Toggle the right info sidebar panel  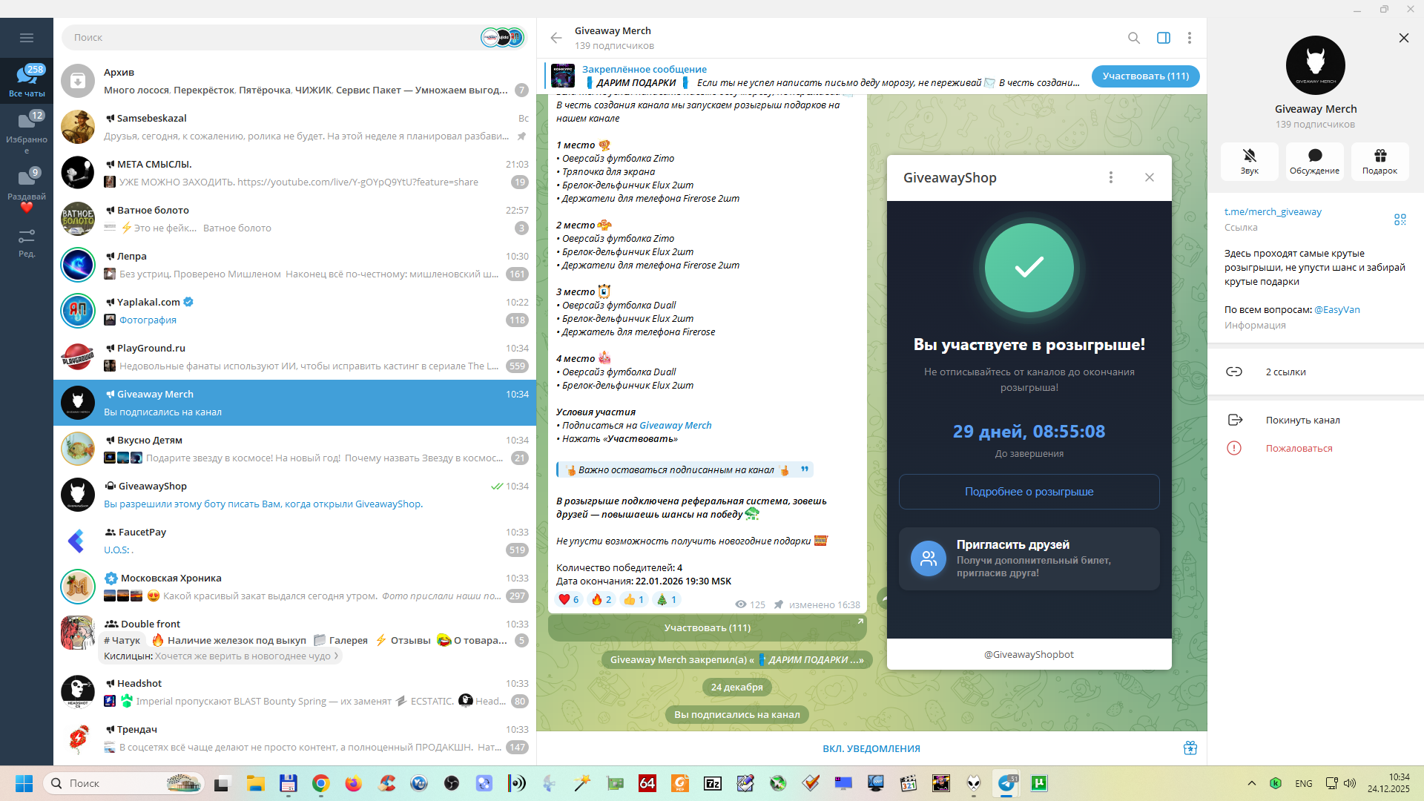click(1163, 38)
